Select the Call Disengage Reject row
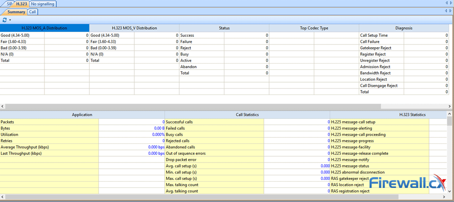Image resolution: width=454 pixels, height=202 pixels. [x=404, y=85]
